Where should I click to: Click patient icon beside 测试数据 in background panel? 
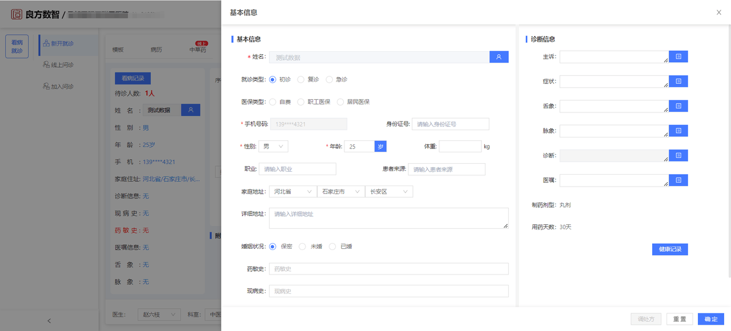[191, 110]
